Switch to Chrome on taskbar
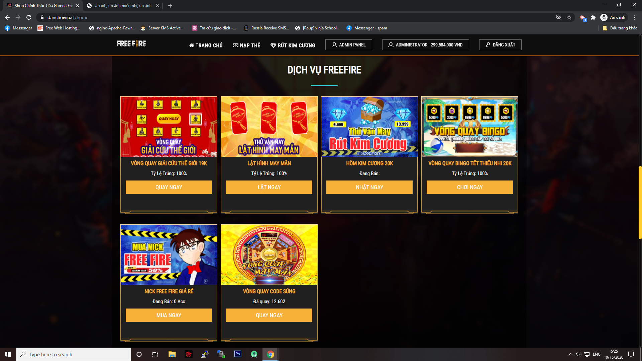 tap(271, 354)
